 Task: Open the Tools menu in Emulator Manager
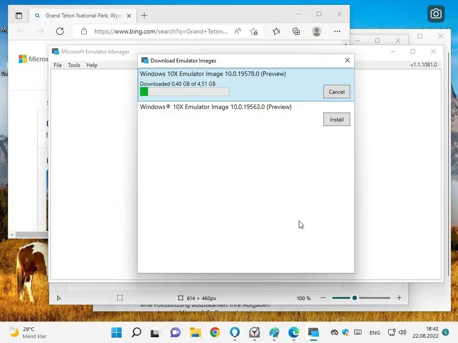(x=74, y=65)
